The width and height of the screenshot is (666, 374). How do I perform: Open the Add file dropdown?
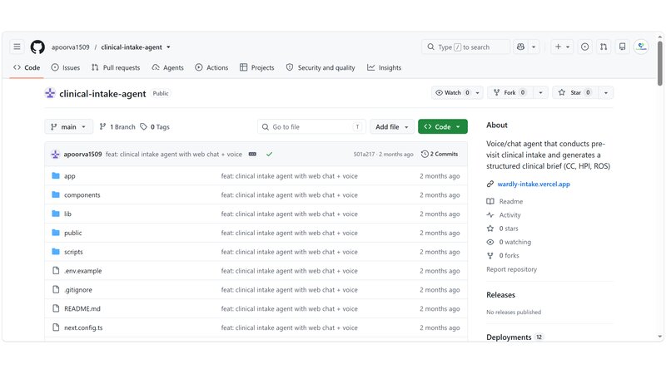391,127
